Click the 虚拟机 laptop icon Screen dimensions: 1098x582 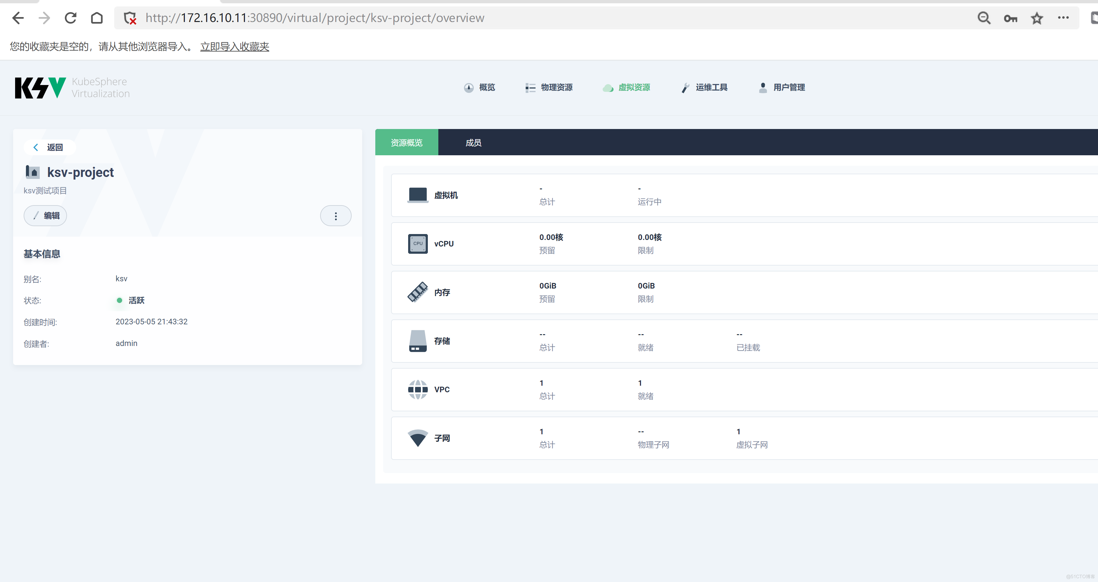418,195
